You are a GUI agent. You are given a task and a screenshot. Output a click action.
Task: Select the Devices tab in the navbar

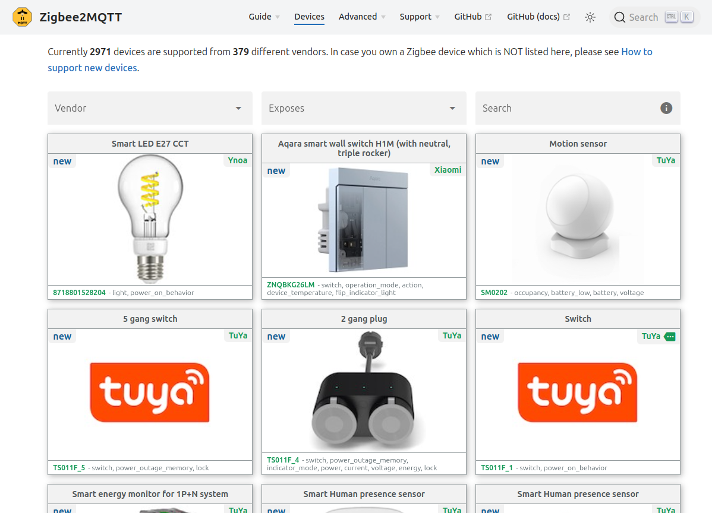tap(309, 17)
